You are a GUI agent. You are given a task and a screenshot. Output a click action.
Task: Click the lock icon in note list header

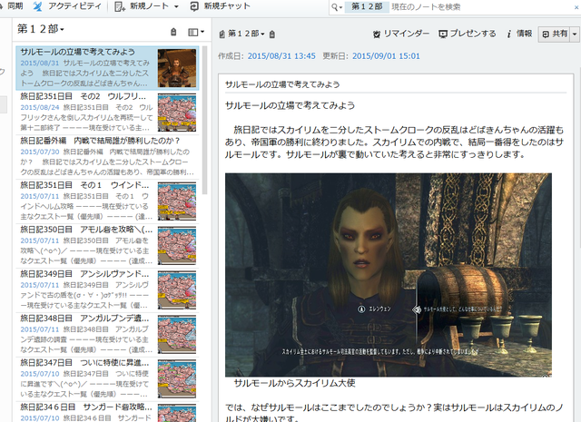pyautogui.click(x=173, y=32)
